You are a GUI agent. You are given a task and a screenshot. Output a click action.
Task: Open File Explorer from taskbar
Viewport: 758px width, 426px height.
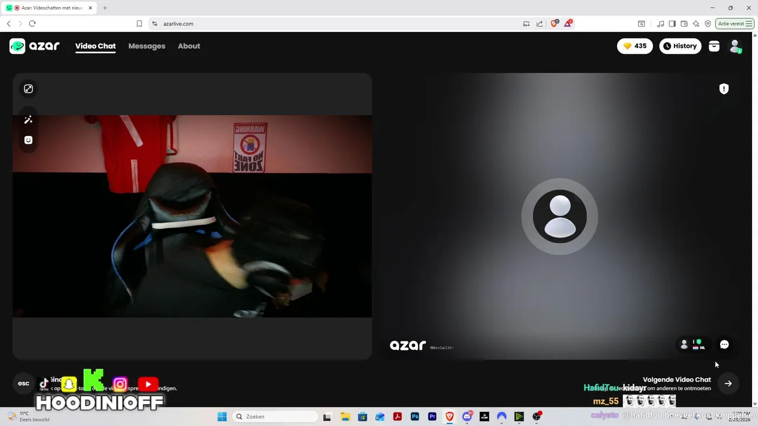point(345,417)
